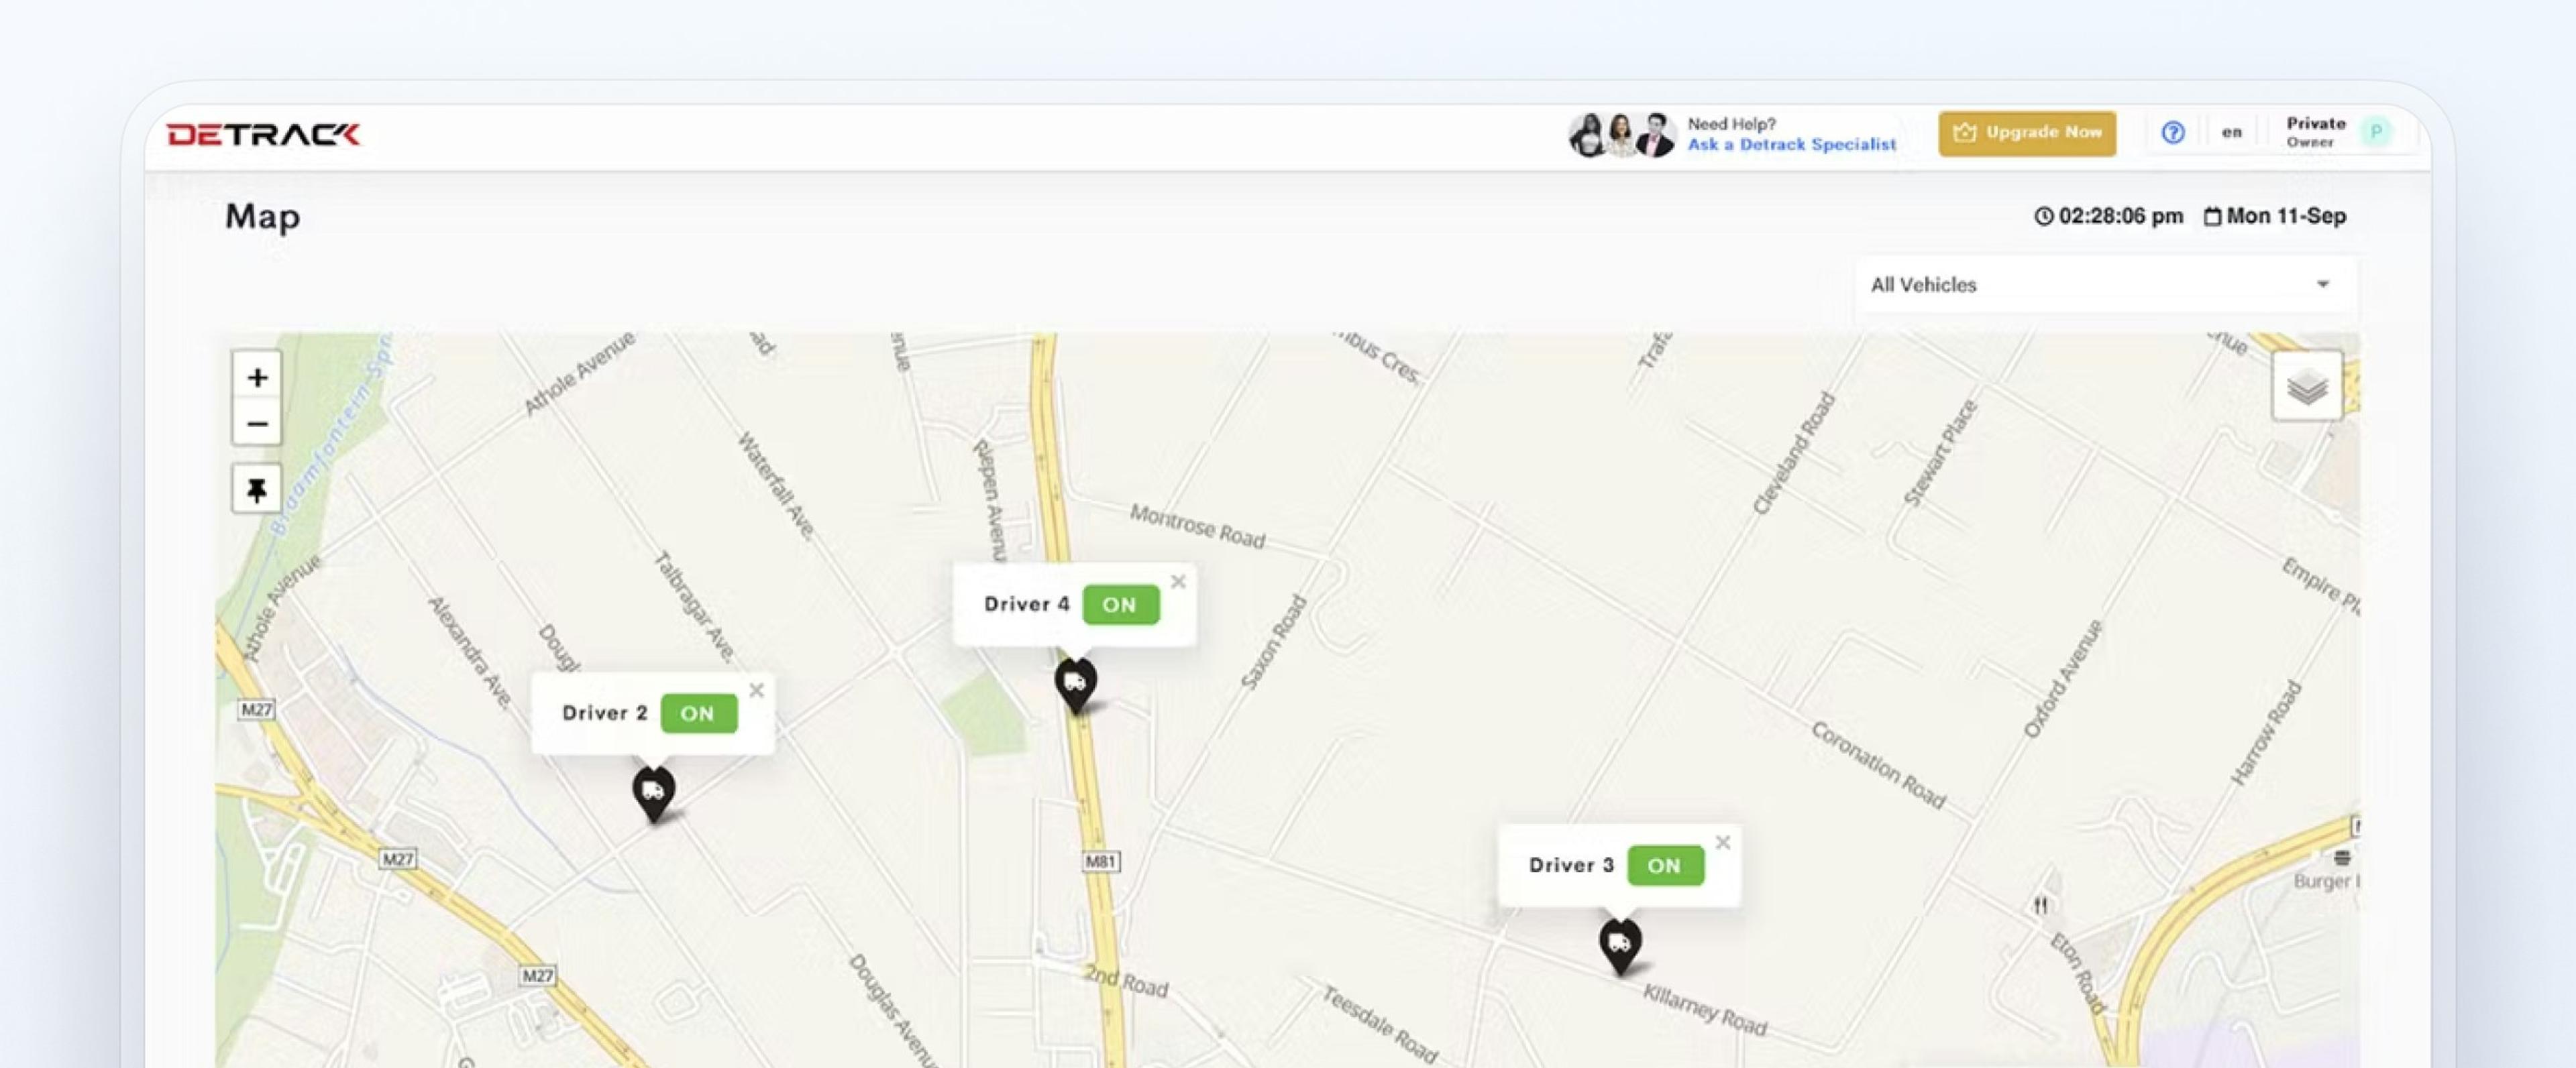The width and height of the screenshot is (2576, 1068).
Task: Click the Saxon Road label
Action: [1274, 642]
